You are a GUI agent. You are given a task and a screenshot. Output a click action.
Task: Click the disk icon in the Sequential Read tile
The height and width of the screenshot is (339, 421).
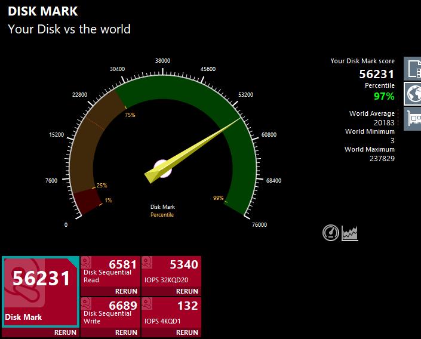point(87,262)
